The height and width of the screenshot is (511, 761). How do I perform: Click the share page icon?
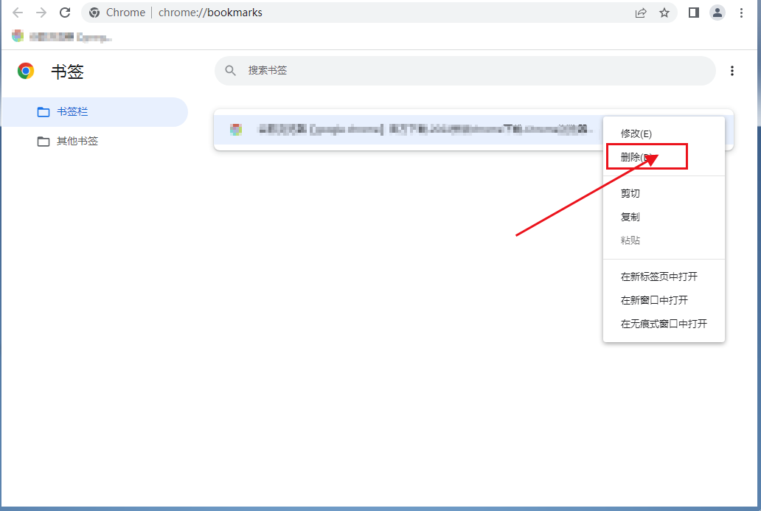pos(641,13)
